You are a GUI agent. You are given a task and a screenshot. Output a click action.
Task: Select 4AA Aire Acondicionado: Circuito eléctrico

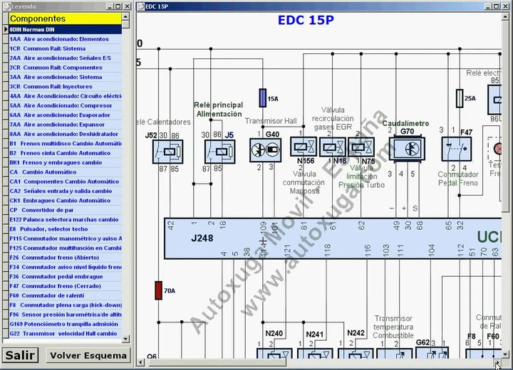[66, 96]
